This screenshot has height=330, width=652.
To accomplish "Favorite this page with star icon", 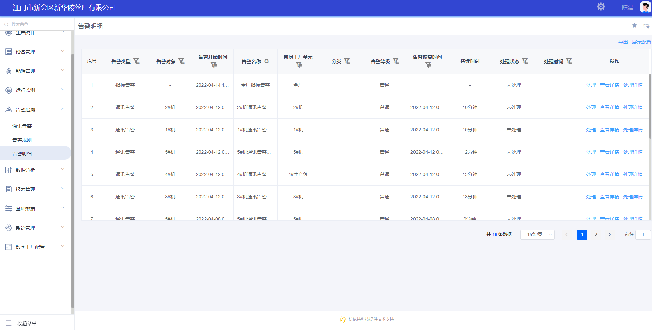I will (x=634, y=25).
